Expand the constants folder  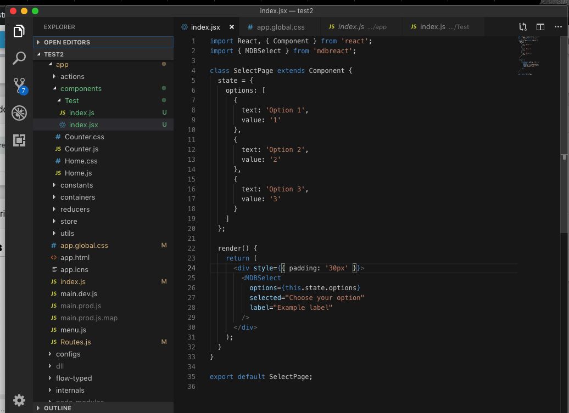pyautogui.click(x=103, y=185)
